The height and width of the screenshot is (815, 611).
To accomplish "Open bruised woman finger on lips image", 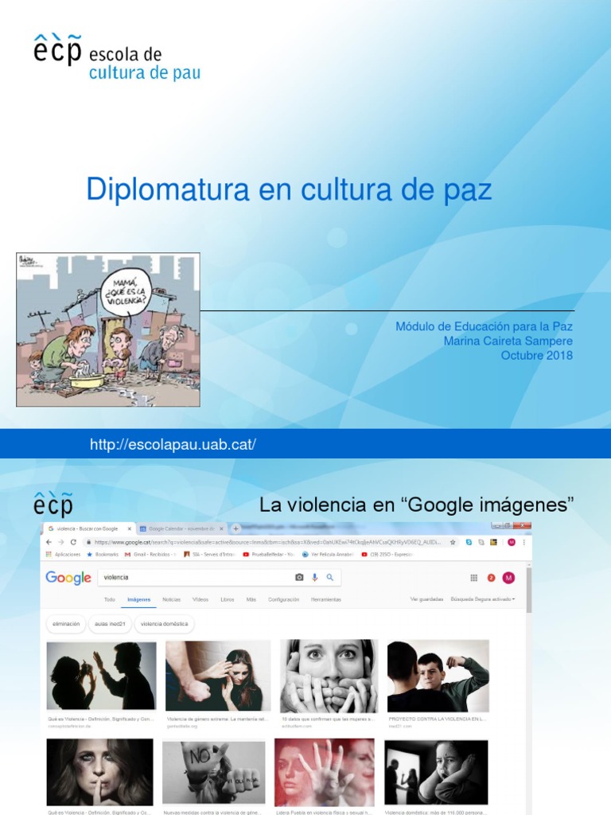I will coord(99,772).
